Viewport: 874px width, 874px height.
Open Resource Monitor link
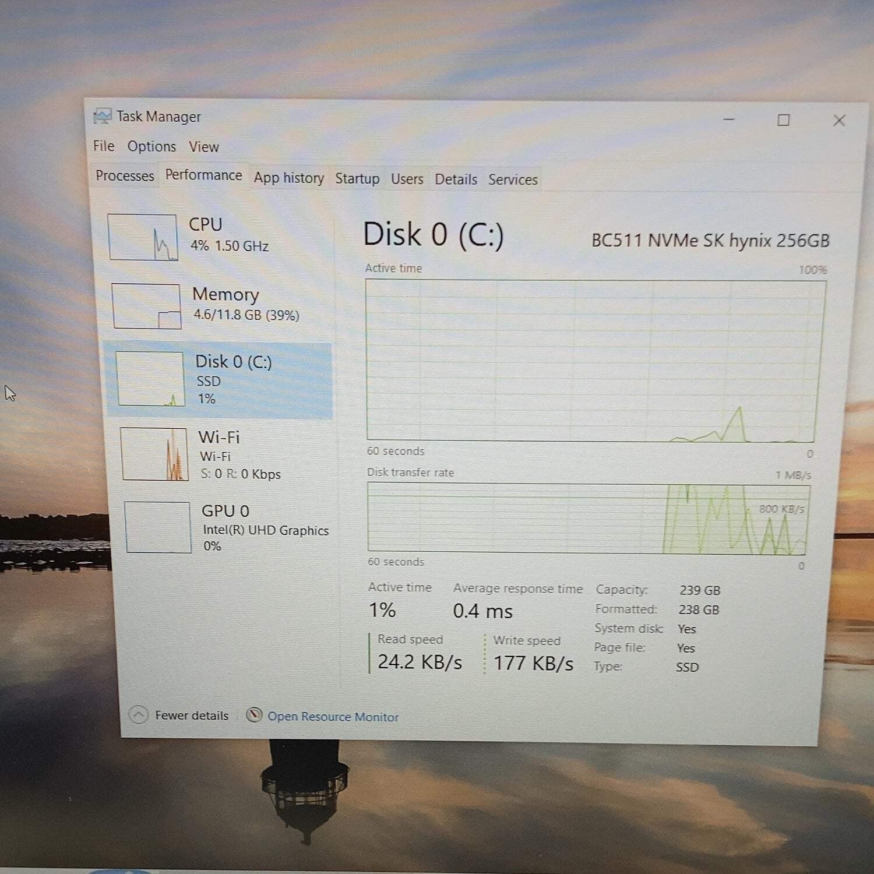[333, 717]
